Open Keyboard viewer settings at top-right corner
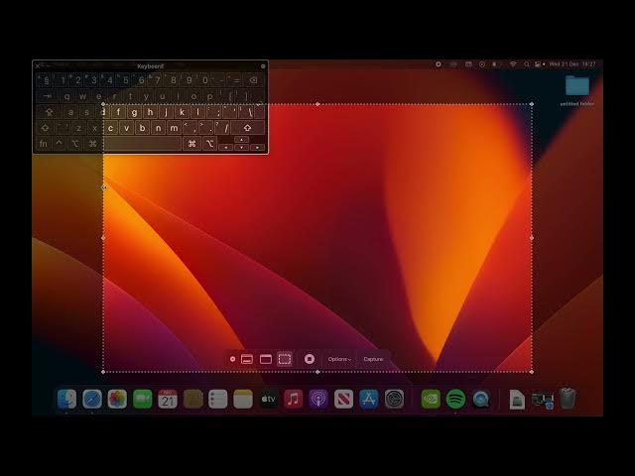 (263, 66)
